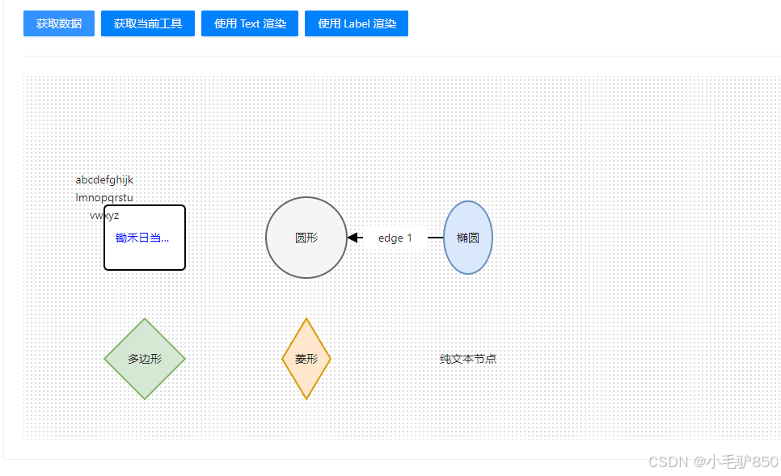Click the text 'vwxyz'

(x=104, y=216)
